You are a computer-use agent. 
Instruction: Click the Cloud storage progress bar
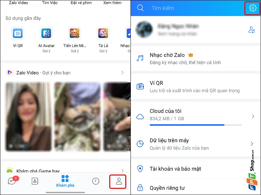[x=196, y=125]
